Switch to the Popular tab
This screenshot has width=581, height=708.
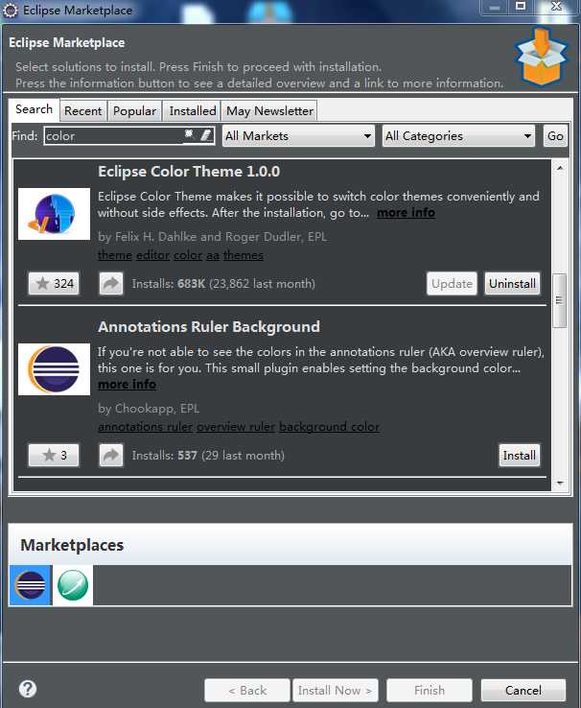[134, 111]
